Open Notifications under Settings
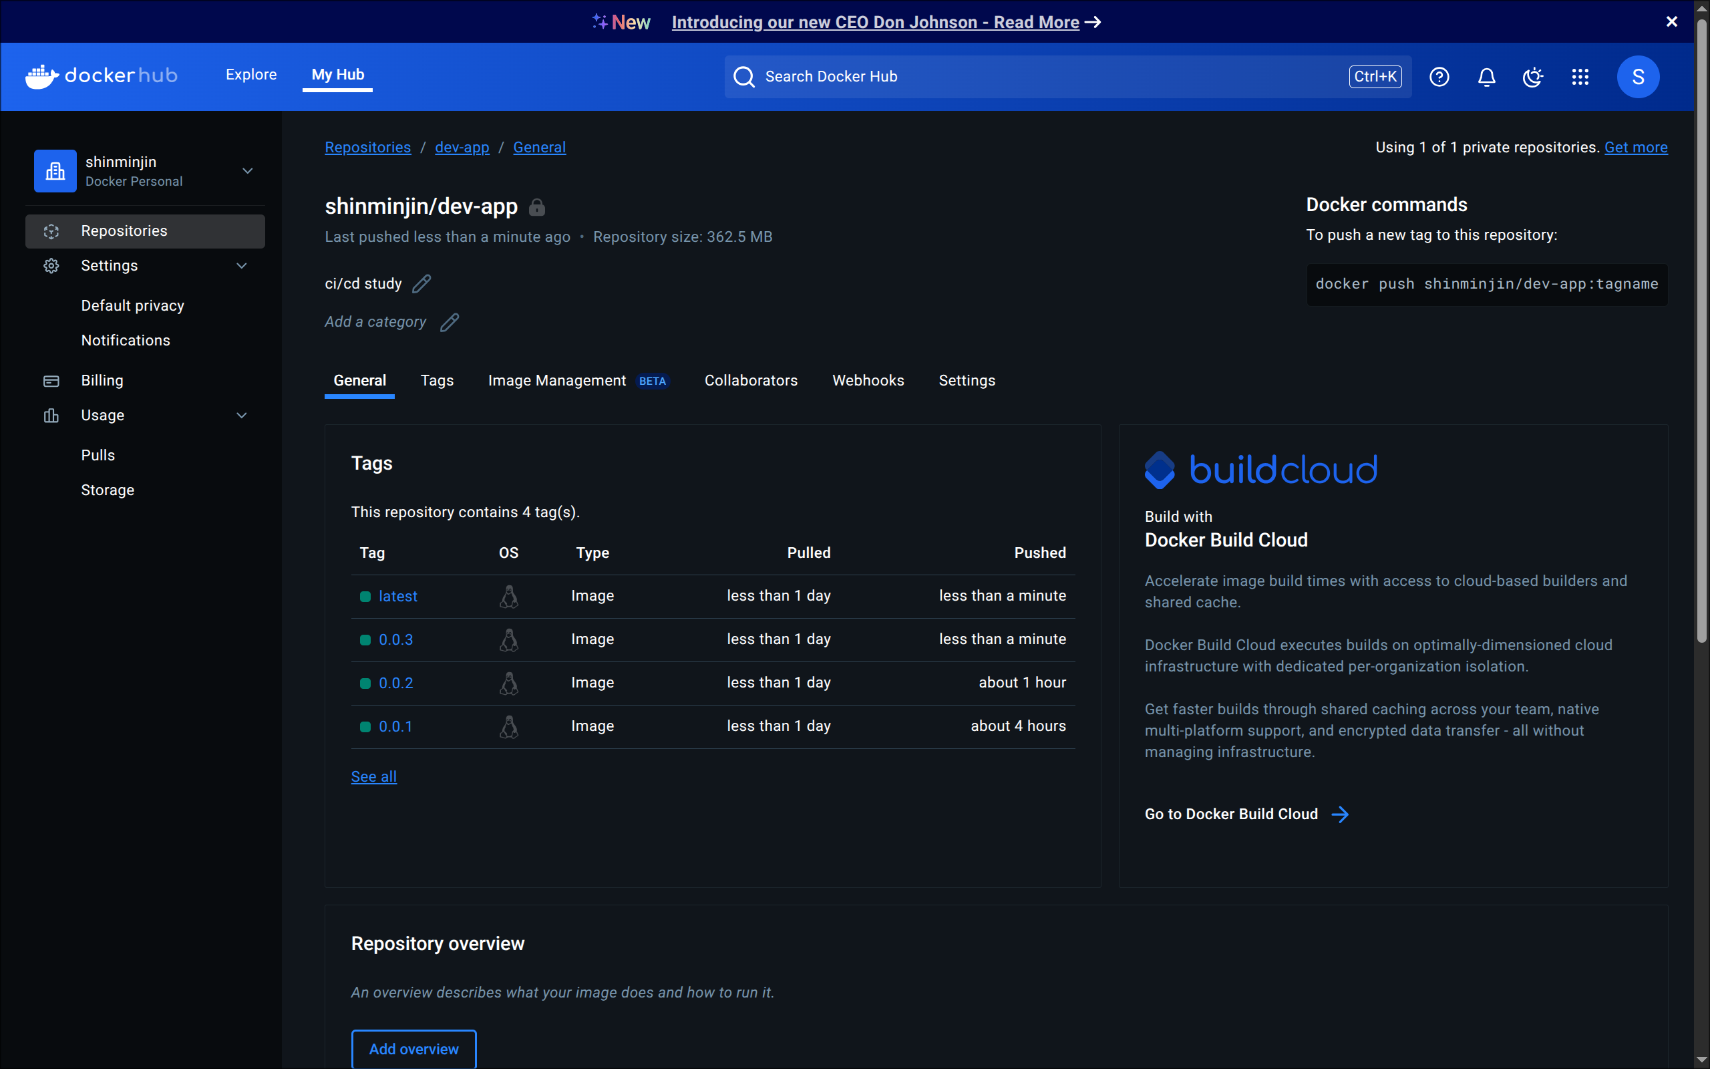 pos(126,340)
